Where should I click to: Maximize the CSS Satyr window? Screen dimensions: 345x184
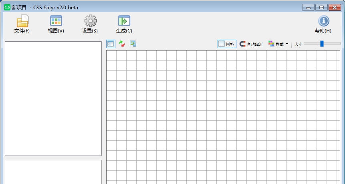321,8
